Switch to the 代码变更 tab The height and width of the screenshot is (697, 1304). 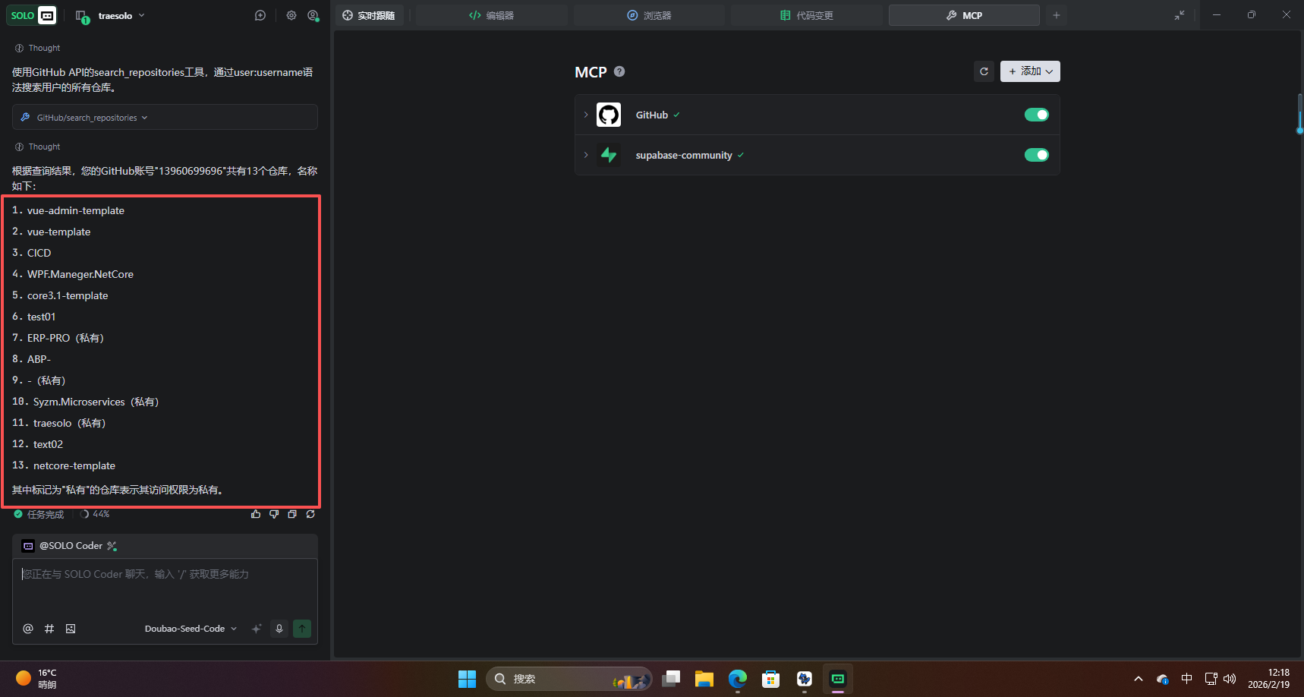click(x=807, y=15)
